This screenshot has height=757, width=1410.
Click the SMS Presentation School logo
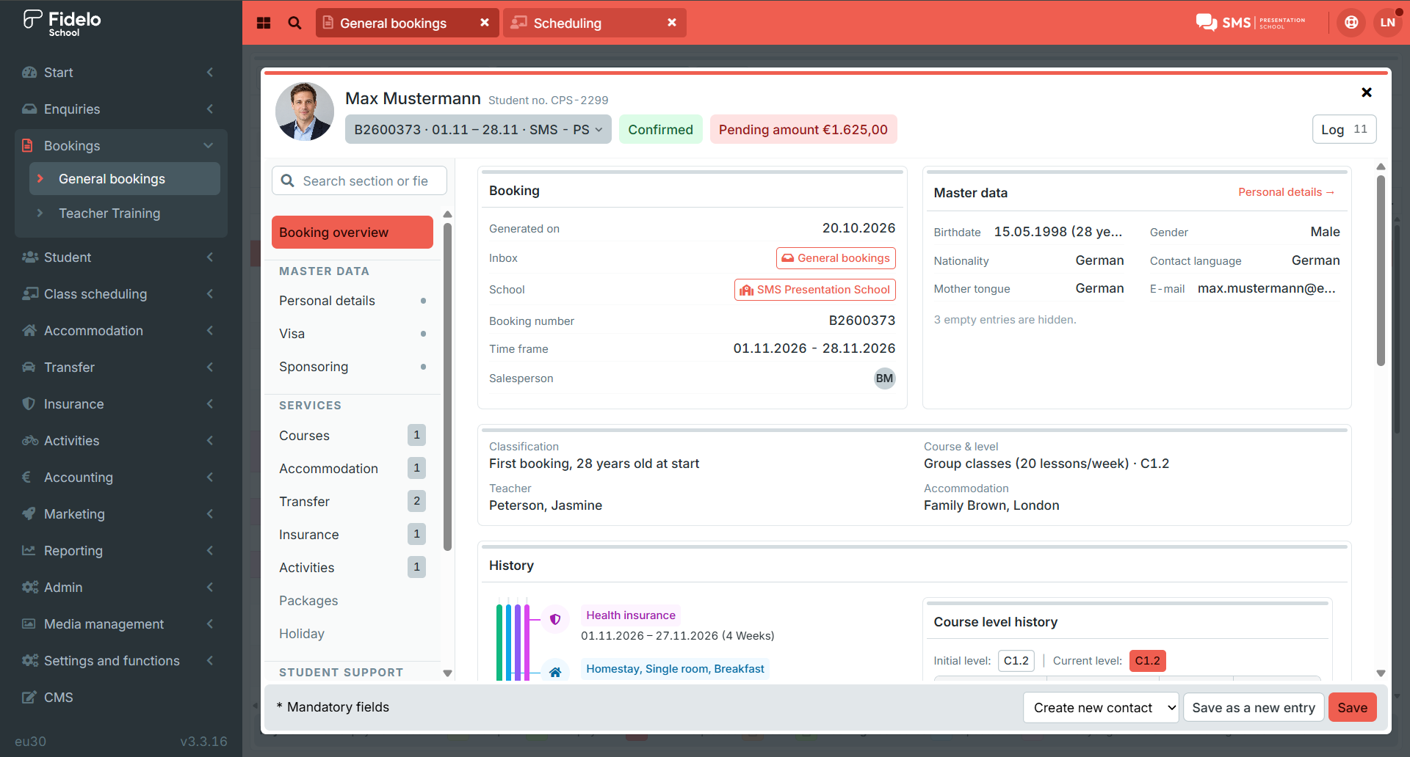[1251, 23]
